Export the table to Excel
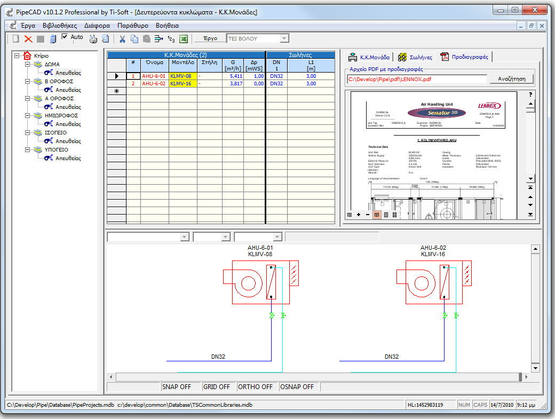555x419 pixels. tap(184, 38)
